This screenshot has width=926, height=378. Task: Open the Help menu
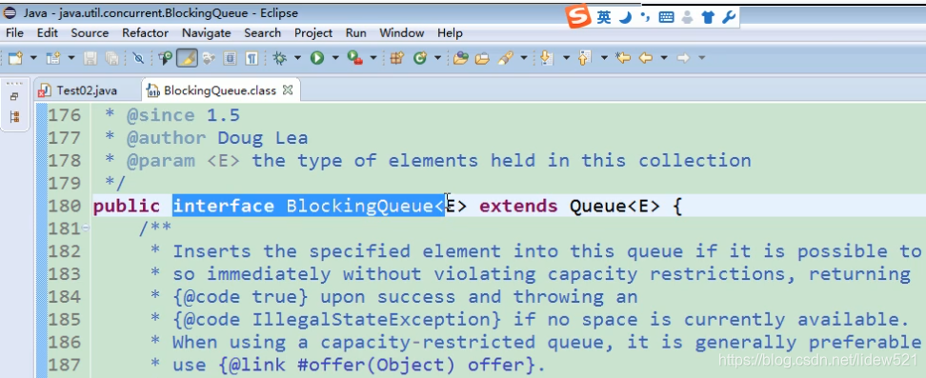pyautogui.click(x=450, y=33)
